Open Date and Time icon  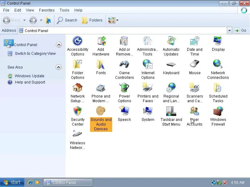(x=195, y=41)
